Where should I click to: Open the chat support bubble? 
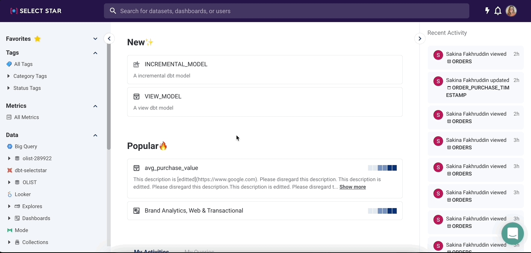tap(512, 233)
